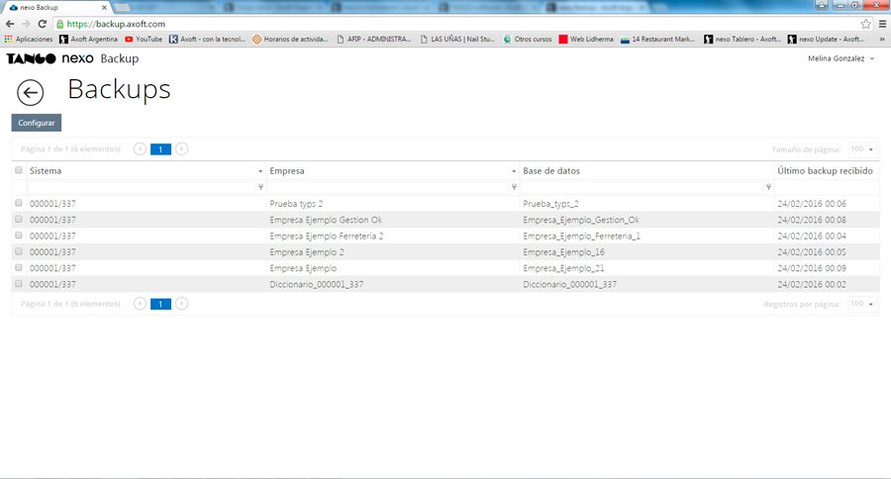Check the Empresa Ejemplo 2 row checkbox
891x479 pixels.
(x=19, y=251)
